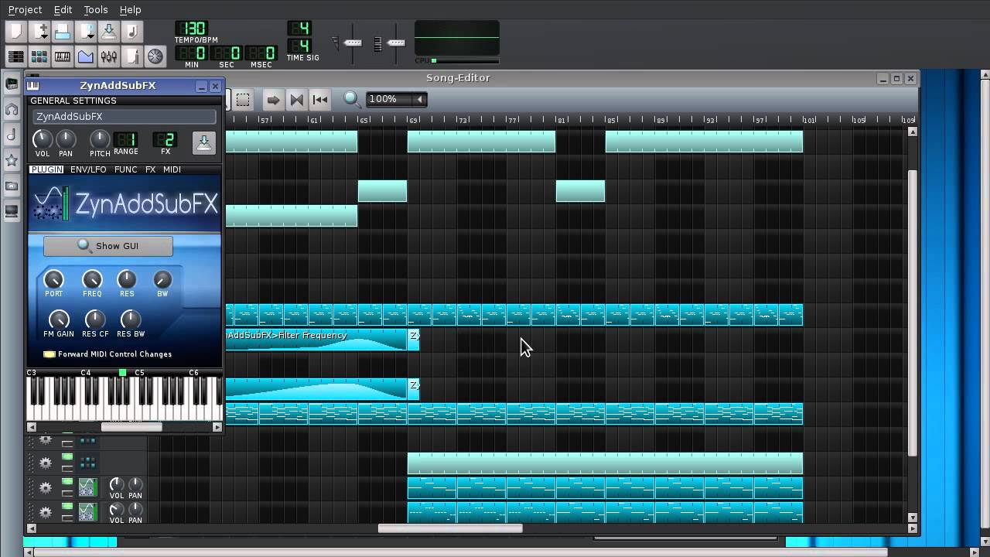Viewport: 990px width, 557px height.
Task: Click the Show GUI button
Action: (x=108, y=246)
